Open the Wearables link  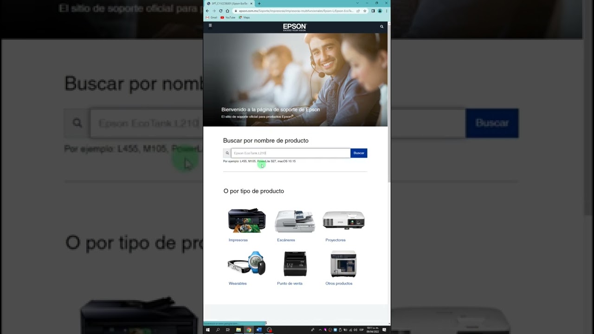click(238, 283)
